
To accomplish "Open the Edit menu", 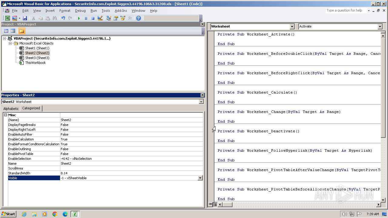I will pos(25,11).
